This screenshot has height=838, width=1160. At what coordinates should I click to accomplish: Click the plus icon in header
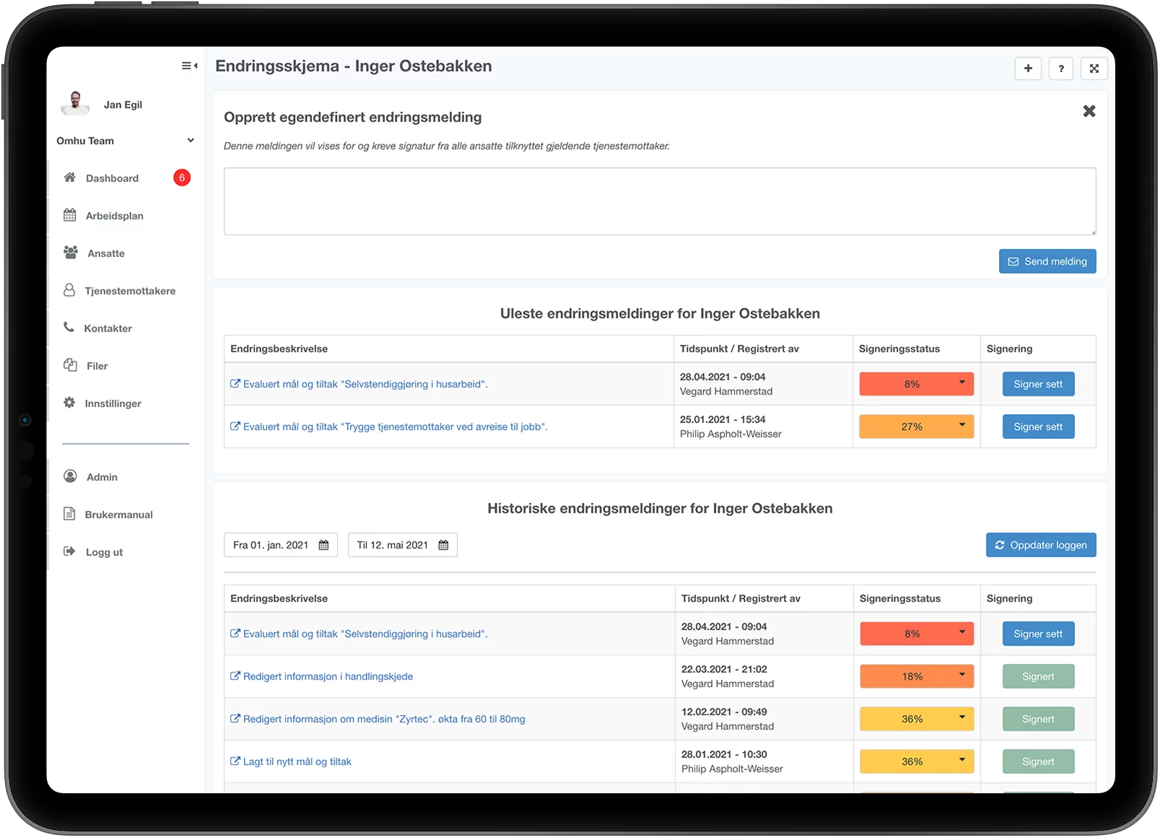point(1028,69)
